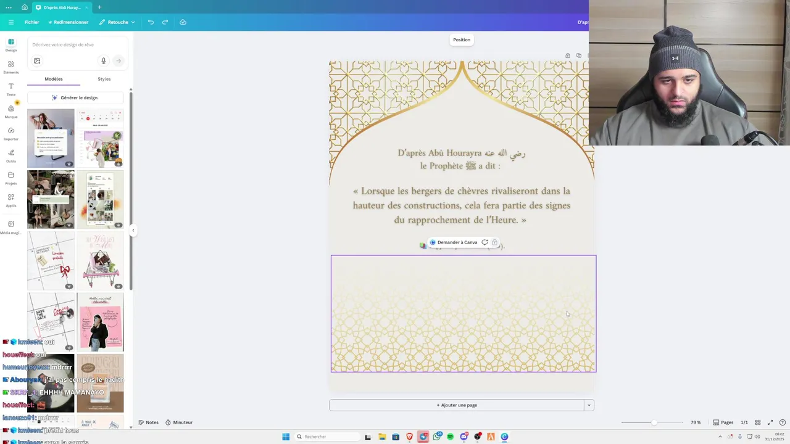Open the Applis sidebar panel
This screenshot has width=790, height=444.
[11, 200]
